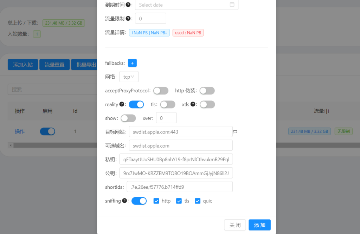Click the 添加 button to submit
Viewport: 360px width, 234px height.
259,225
